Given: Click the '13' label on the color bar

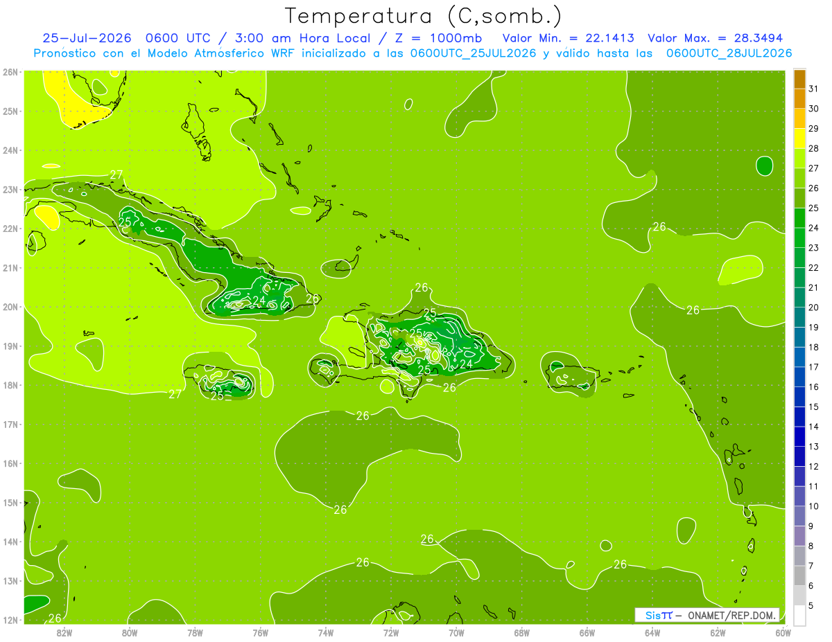Looking at the screenshot, I should pos(814,446).
